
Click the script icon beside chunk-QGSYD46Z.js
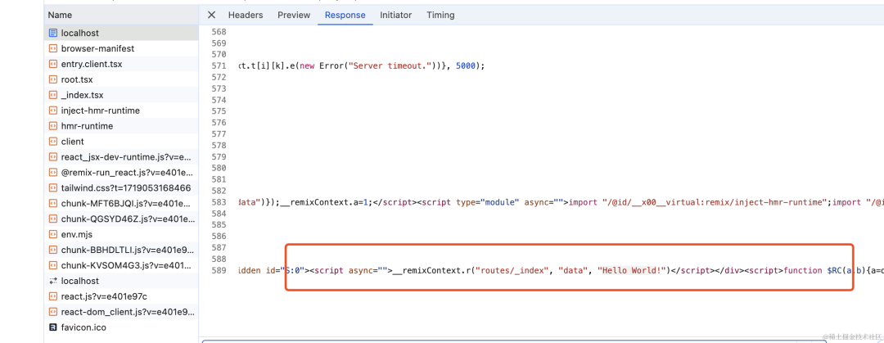[x=53, y=219]
